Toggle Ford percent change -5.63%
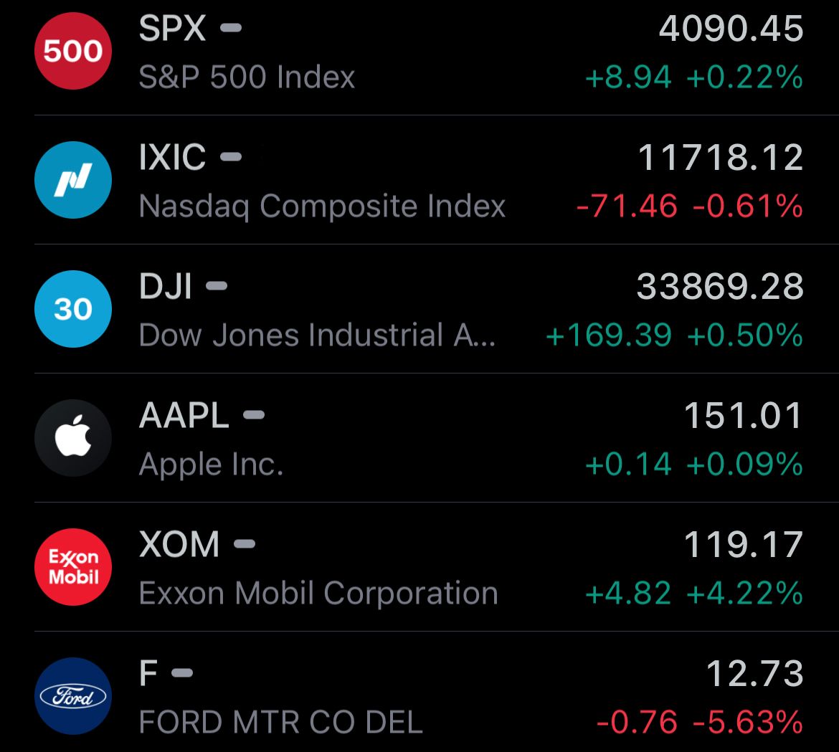The height and width of the screenshot is (752, 839). 748,722
